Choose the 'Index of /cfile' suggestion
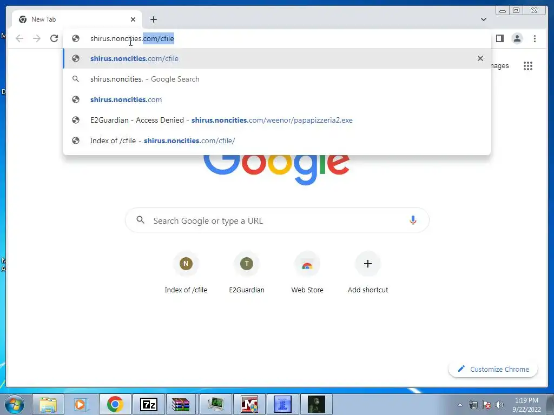 click(x=276, y=140)
